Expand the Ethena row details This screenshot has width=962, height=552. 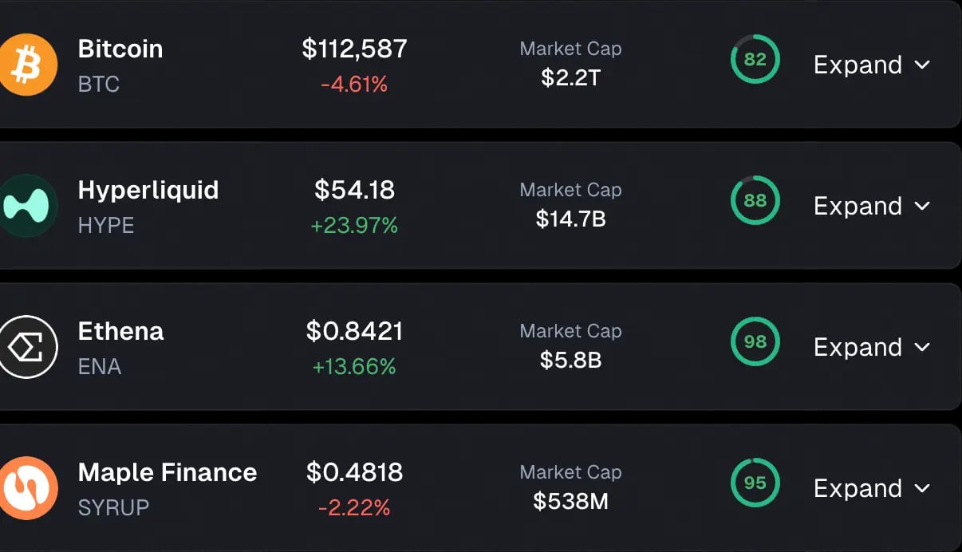872,347
